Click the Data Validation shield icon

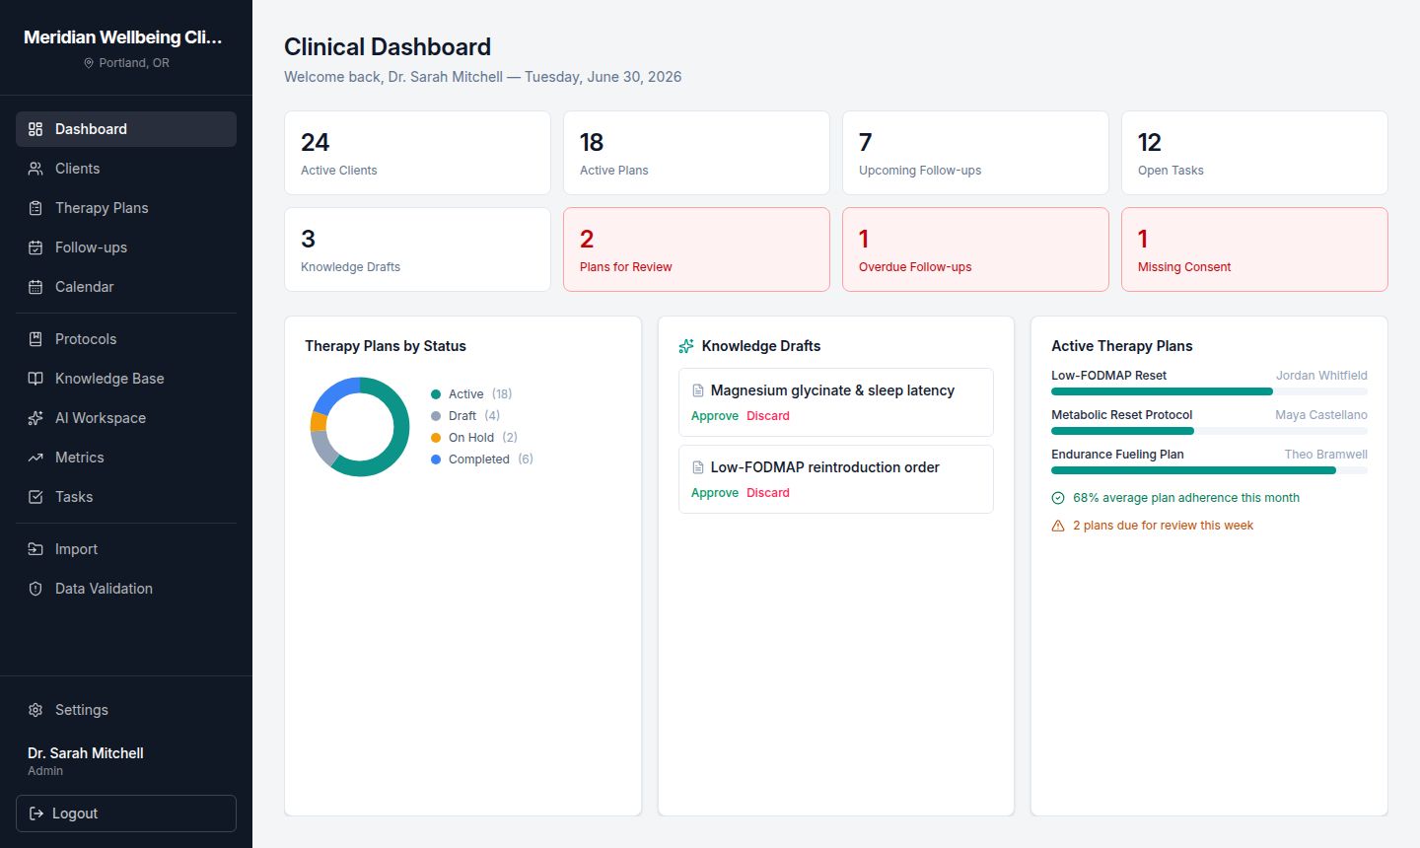(35, 589)
